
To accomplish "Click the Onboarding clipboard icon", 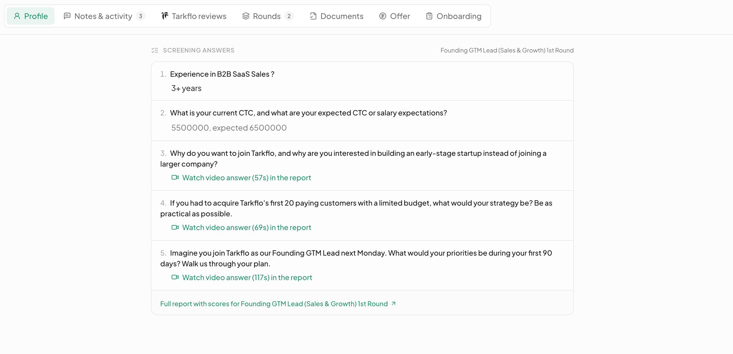I will 429,16.
